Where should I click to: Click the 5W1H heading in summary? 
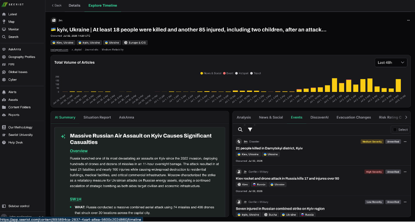(75, 199)
